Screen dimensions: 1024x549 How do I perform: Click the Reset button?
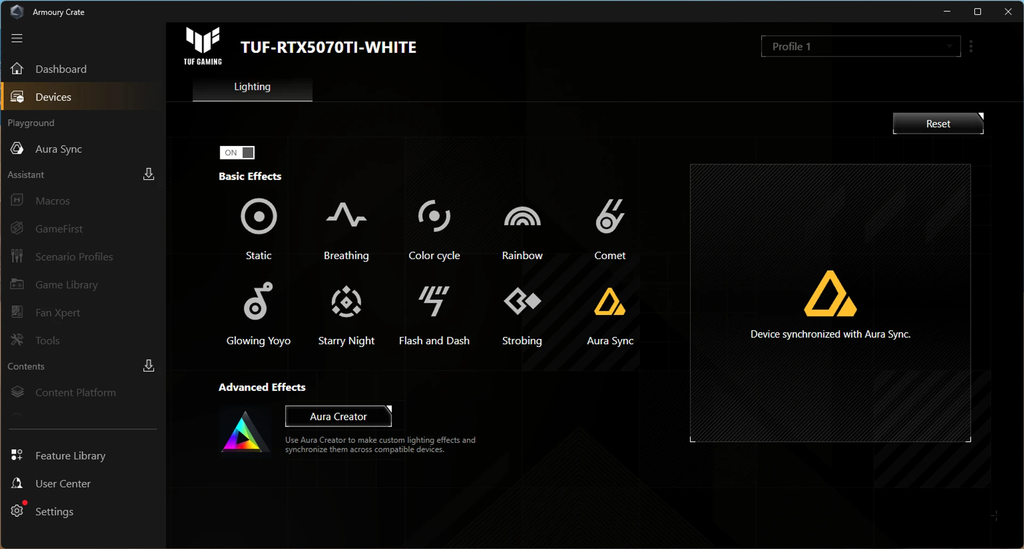coord(938,124)
